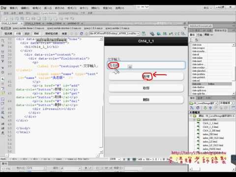The height and width of the screenshot is (177, 236).
Task: Open related file jquery-1.6.4.min.js
Action: (x=93, y=28)
